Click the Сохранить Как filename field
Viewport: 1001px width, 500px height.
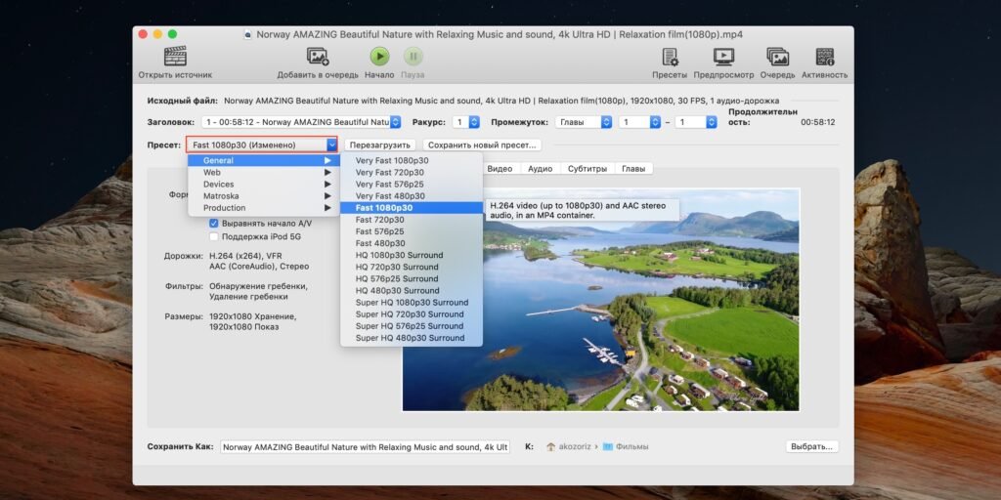[x=366, y=446]
